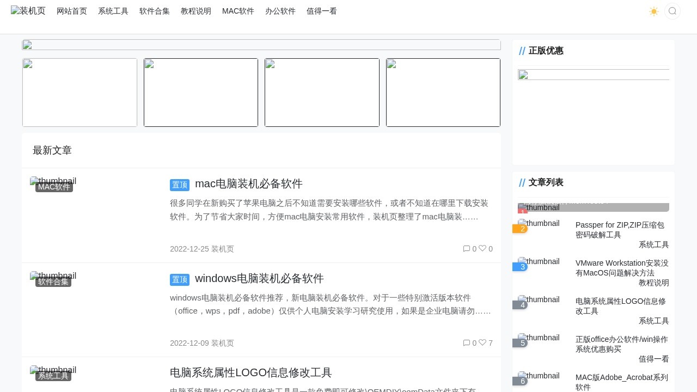The image size is (697, 392).
Task: Click comment icon on mac电脑装机必备软件 post
Action: (467, 249)
